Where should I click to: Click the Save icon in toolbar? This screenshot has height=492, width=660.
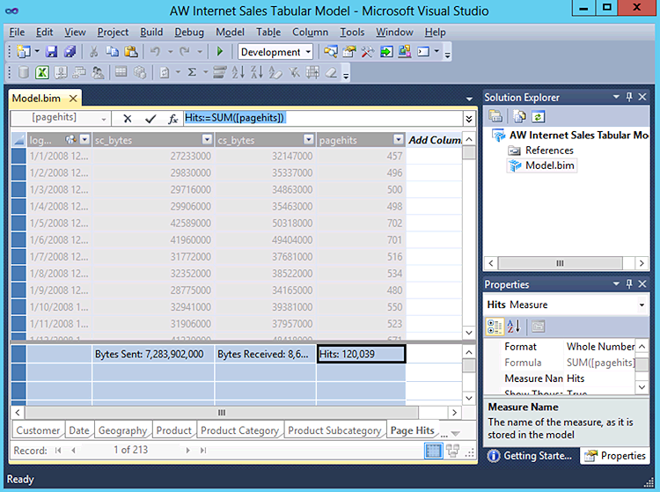tap(51, 52)
